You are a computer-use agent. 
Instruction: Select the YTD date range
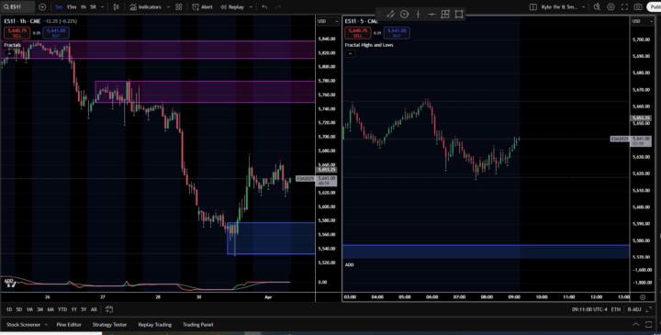pyautogui.click(x=62, y=309)
